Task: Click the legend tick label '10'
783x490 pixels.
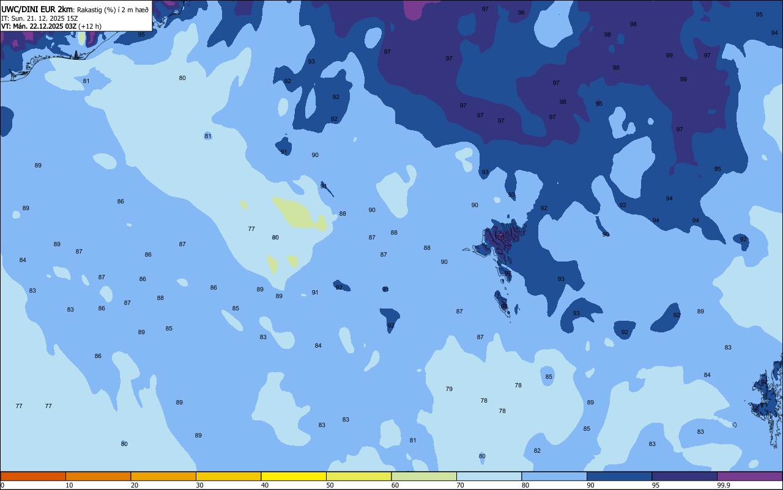Action: (69, 485)
